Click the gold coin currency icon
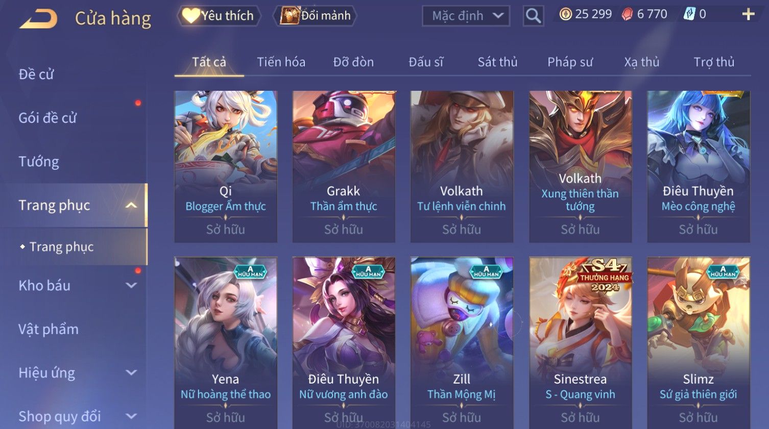Viewport: 769px width, 429px height. point(565,14)
